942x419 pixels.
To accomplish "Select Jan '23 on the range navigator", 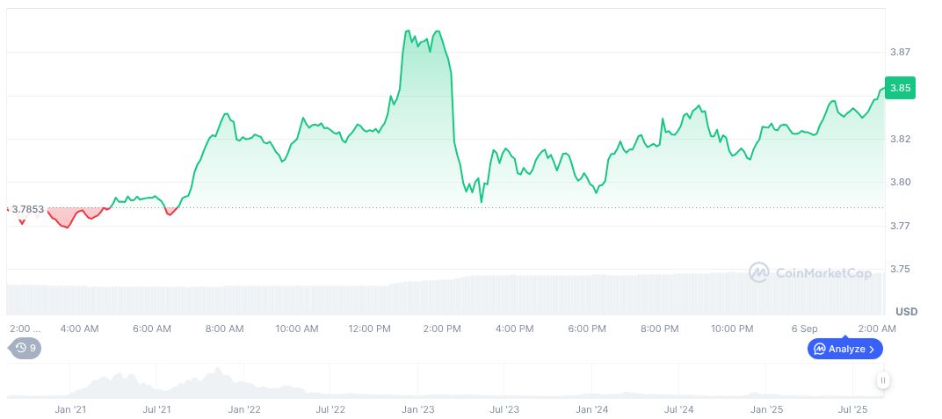I will [417, 409].
